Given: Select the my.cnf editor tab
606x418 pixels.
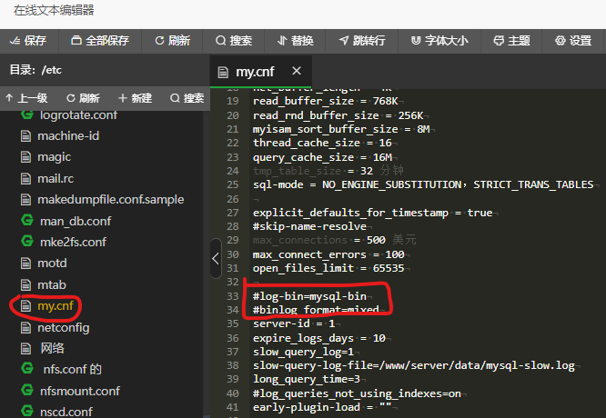Looking at the screenshot, I should coord(255,71).
